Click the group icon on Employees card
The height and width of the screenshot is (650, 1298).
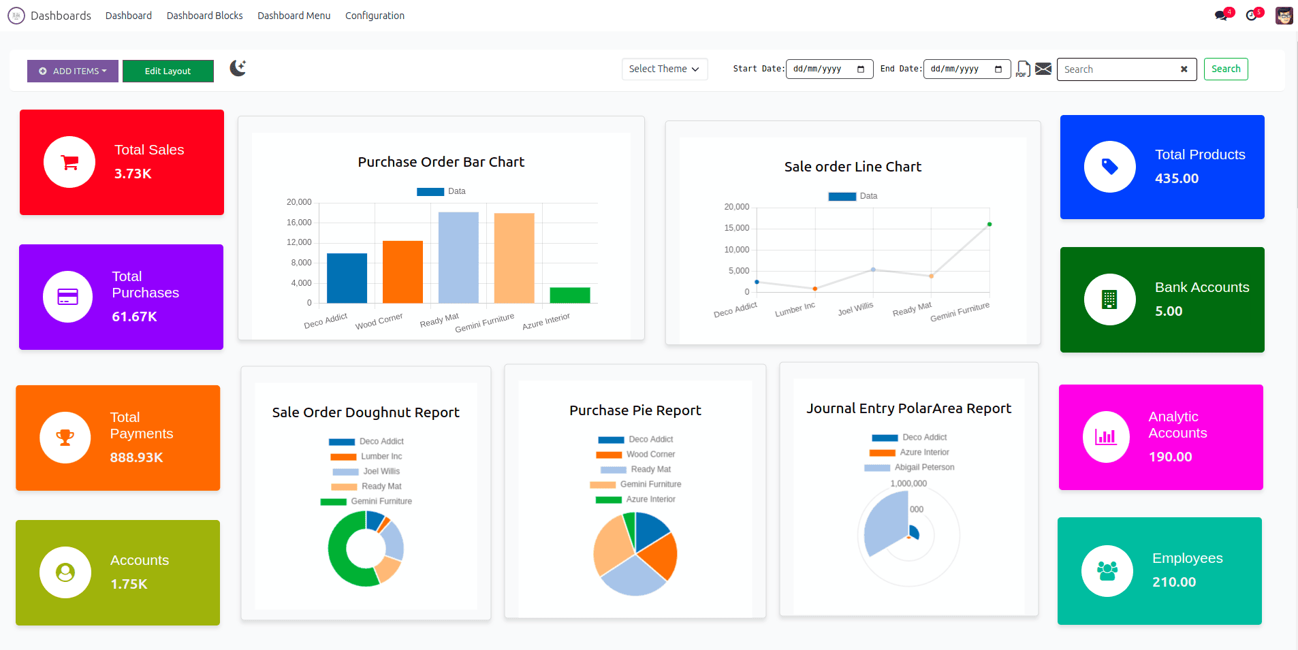tap(1106, 571)
